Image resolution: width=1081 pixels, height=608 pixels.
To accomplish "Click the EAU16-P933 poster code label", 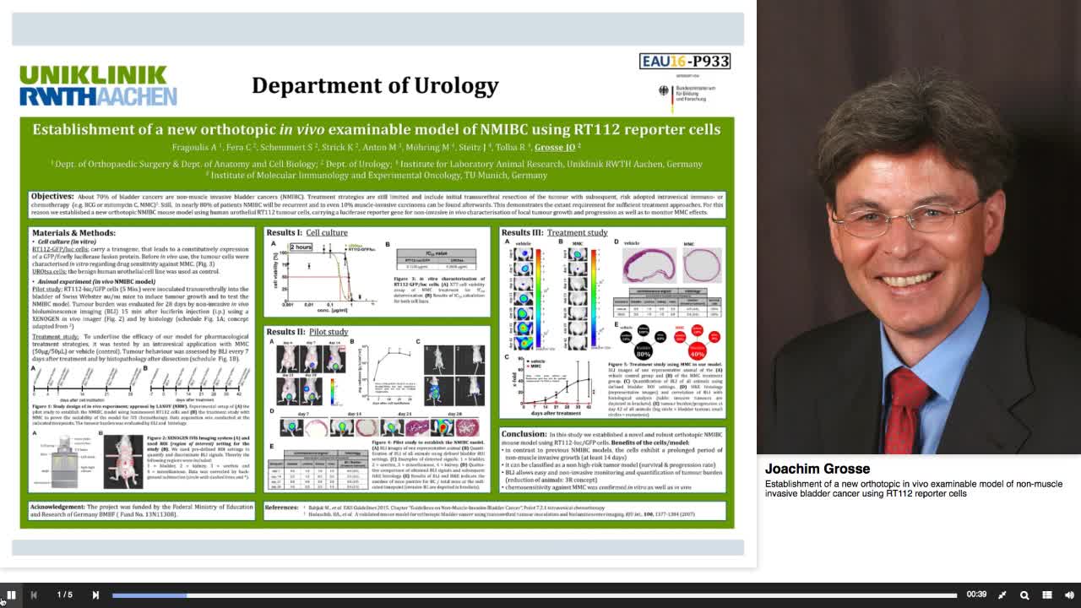I will [x=684, y=61].
